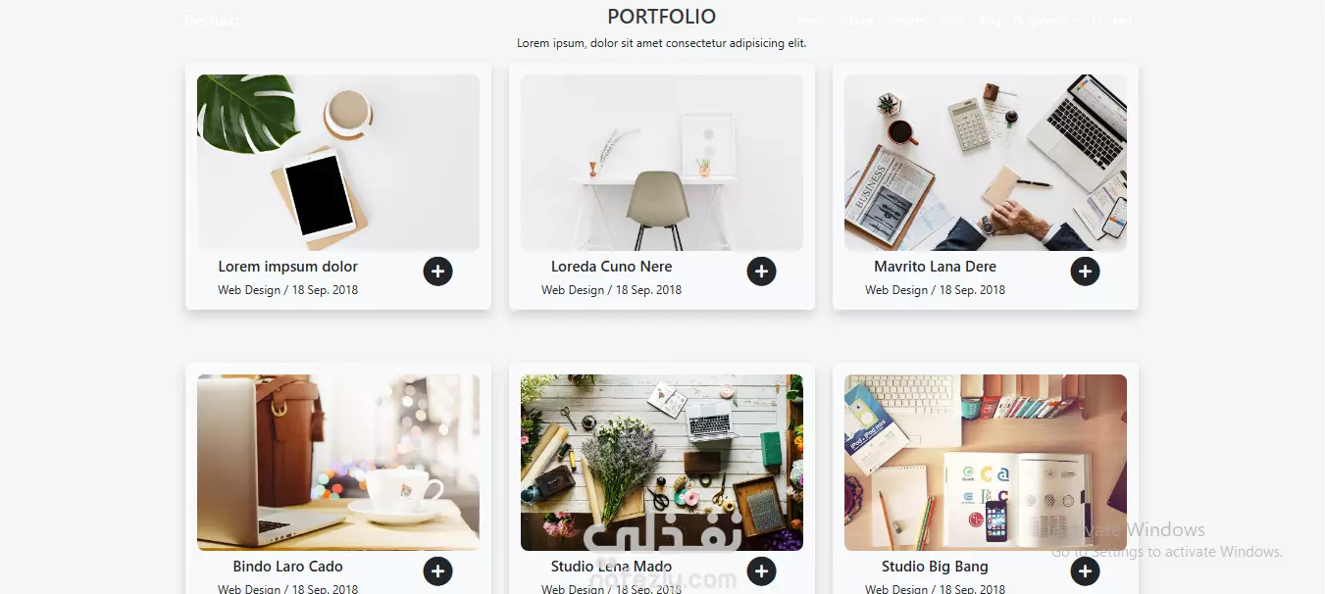This screenshot has height=594, width=1325.
Task: Open the design books desk image
Action: click(986, 463)
